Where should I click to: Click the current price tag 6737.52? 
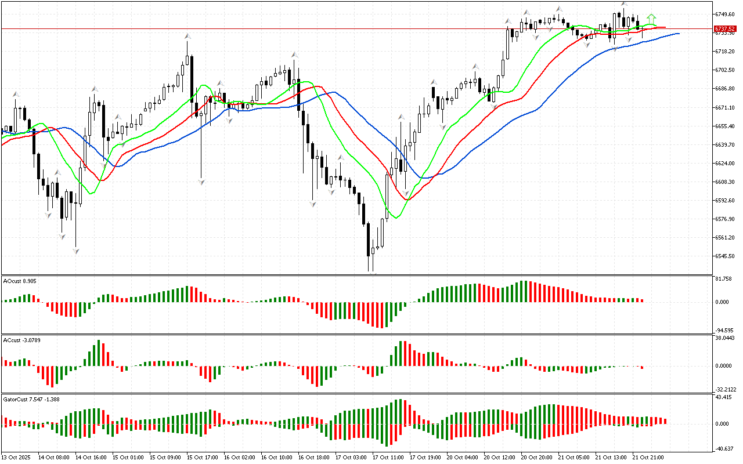(x=725, y=28)
